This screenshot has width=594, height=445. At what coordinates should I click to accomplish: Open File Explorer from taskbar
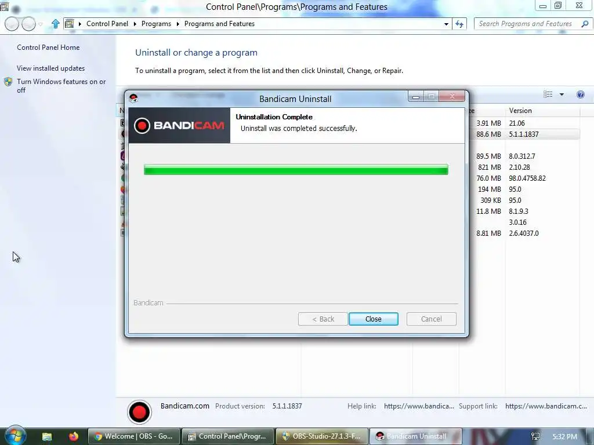[46, 436]
